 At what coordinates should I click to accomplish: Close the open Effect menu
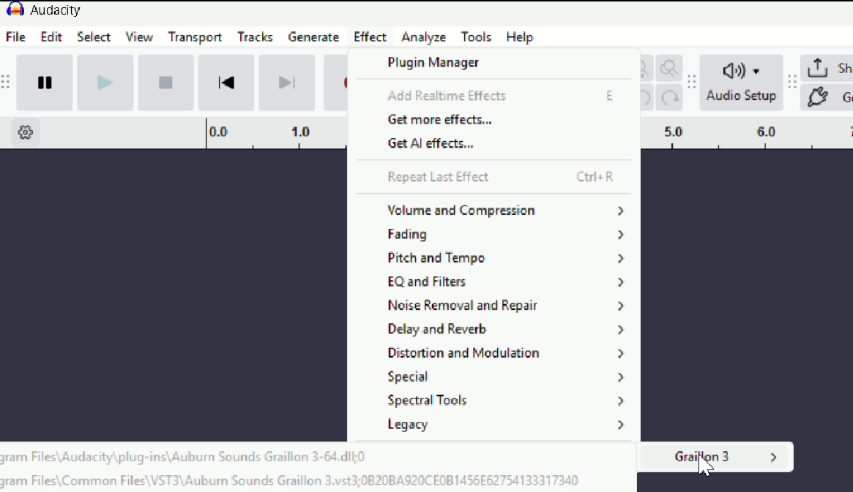[x=370, y=37]
